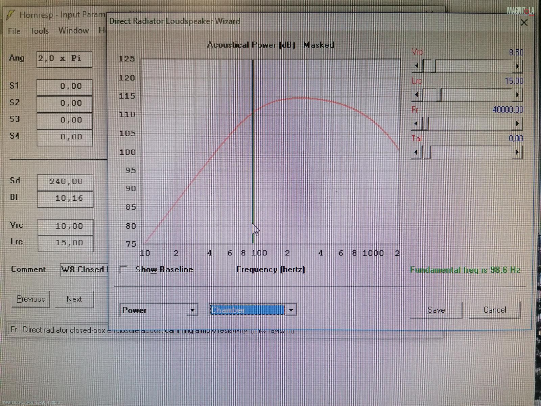Click the Vrc slider right arrow

[x=517, y=66]
